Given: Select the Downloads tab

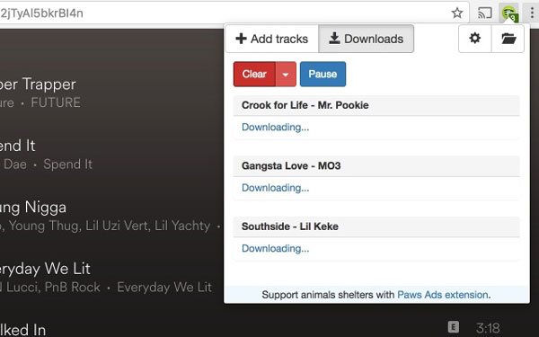Looking at the screenshot, I should coord(367,39).
